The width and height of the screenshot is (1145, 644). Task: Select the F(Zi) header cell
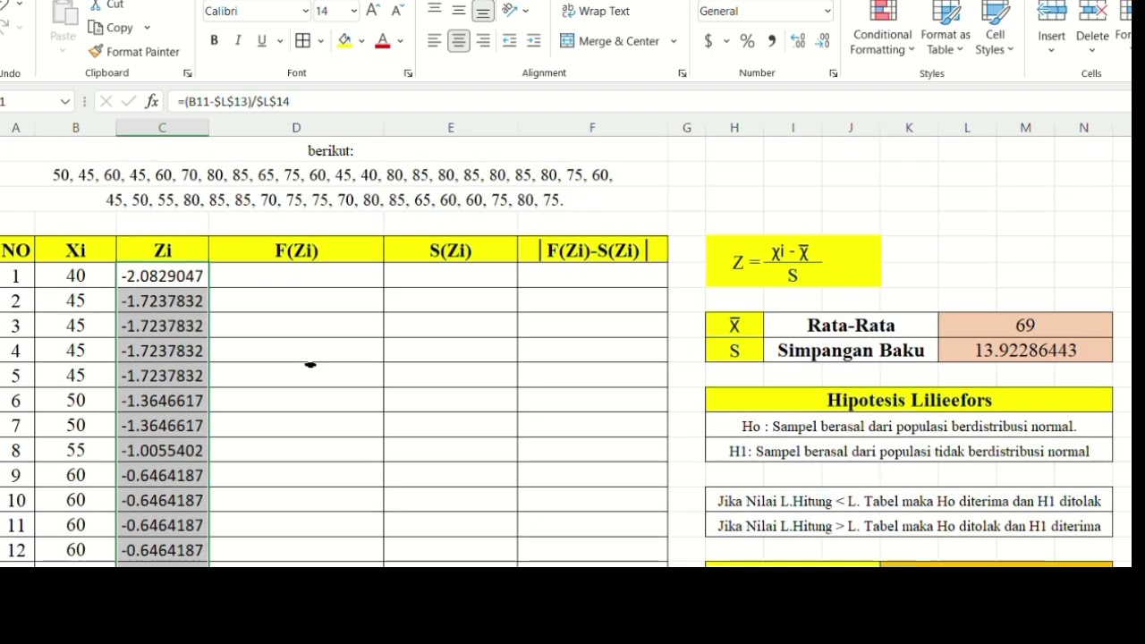pos(296,250)
